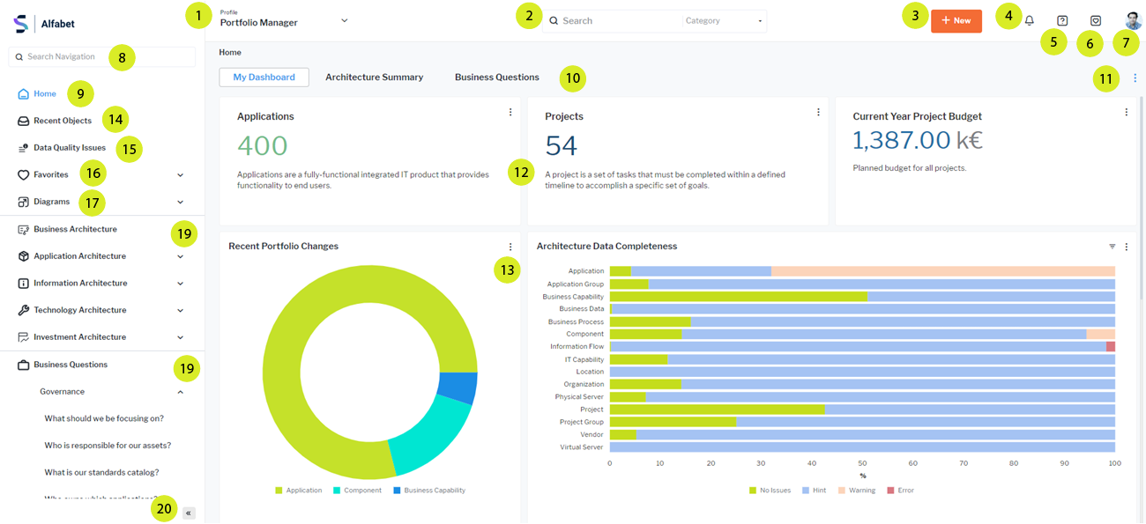Click the Home icon in navigation
Image resolution: width=1146 pixels, height=524 pixels.
[24, 94]
